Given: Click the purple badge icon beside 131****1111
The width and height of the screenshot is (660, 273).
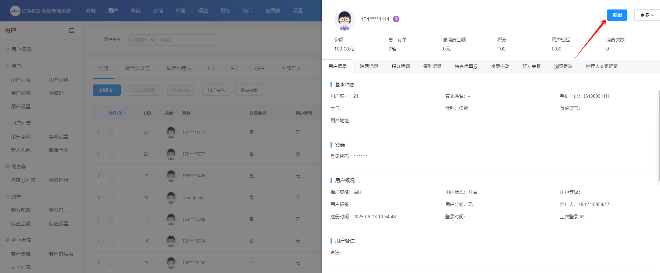Looking at the screenshot, I should (396, 19).
